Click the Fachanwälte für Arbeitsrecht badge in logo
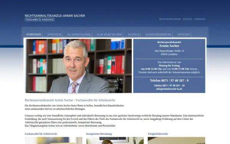230x144 pixels. tap(39, 20)
